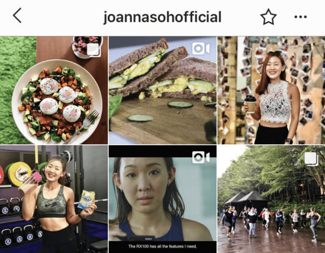
Task: Open the three-dot more options menu
Action: pos(300,17)
